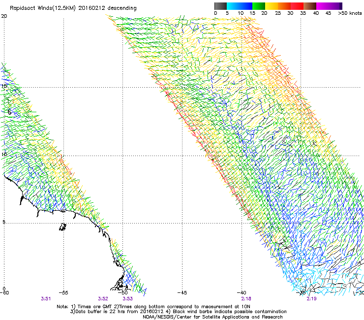Select the blue 10-15 knots legend color
The width and height of the screenshot is (364, 320).
246,6
